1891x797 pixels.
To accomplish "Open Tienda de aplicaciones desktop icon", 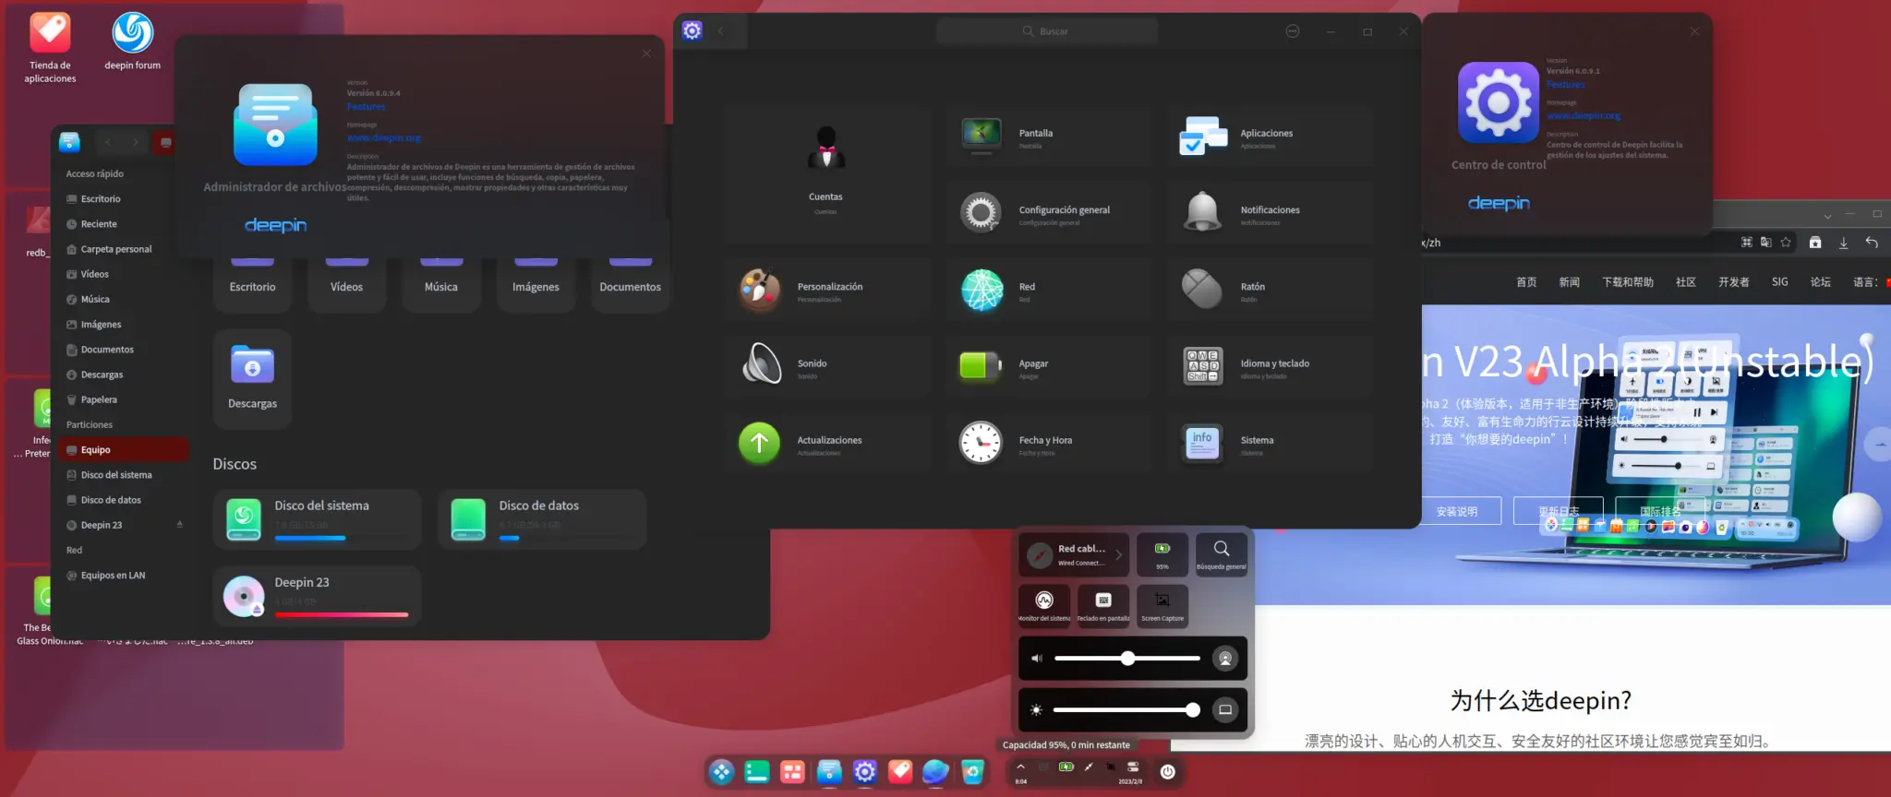I will point(50,47).
